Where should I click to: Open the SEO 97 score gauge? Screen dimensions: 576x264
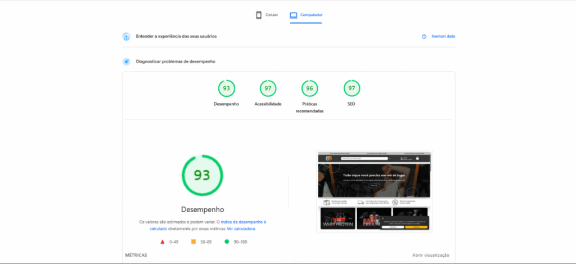coord(352,88)
